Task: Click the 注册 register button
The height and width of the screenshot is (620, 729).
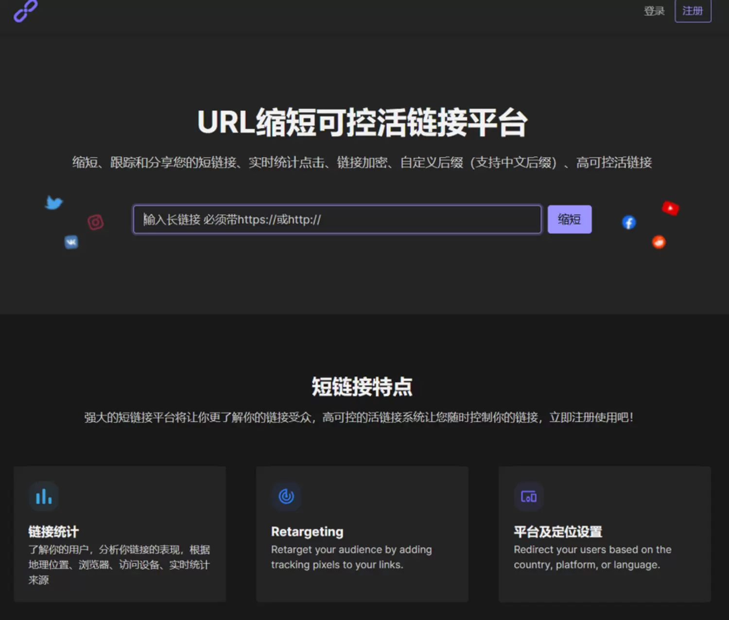Action: (x=693, y=11)
